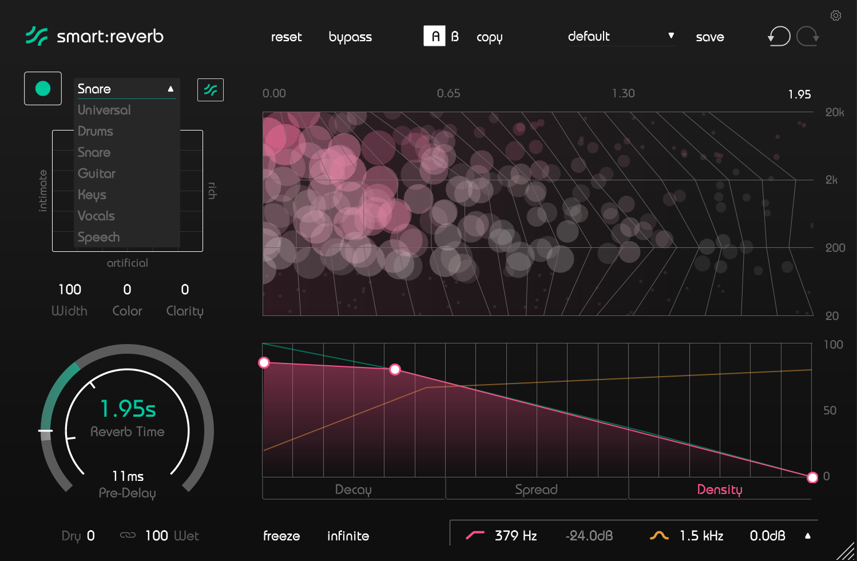Click the orange bell filter icon
This screenshot has height=561, width=857.
(x=659, y=535)
